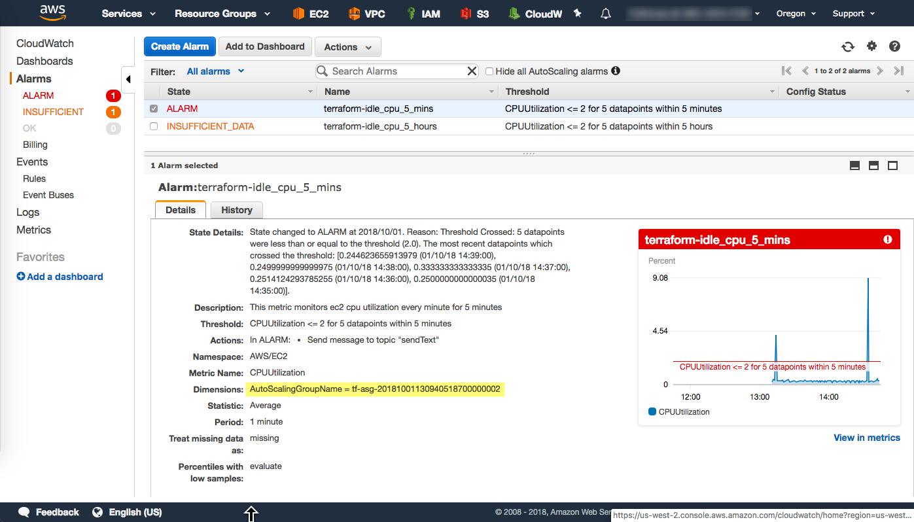This screenshot has height=522, width=914.
Task: Clear the Search Alarms field
Action: point(472,71)
